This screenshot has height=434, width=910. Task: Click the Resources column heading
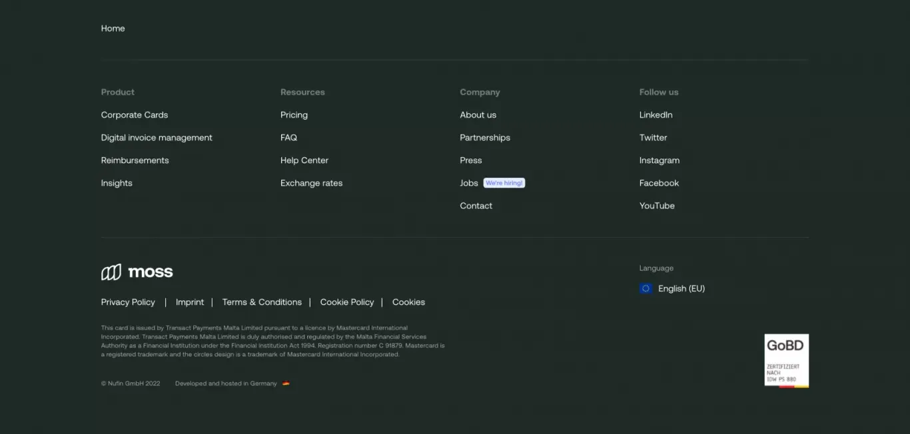(x=302, y=93)
